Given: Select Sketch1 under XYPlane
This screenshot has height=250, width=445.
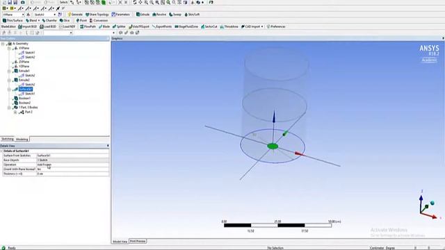Looking at the screenshot, I should pyautogui.click(x=30, y=53).
